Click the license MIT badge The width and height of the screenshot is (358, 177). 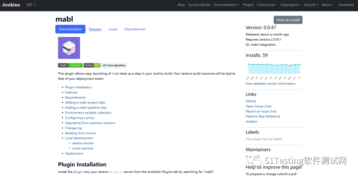pyautogui.click(x=92, y=65)
